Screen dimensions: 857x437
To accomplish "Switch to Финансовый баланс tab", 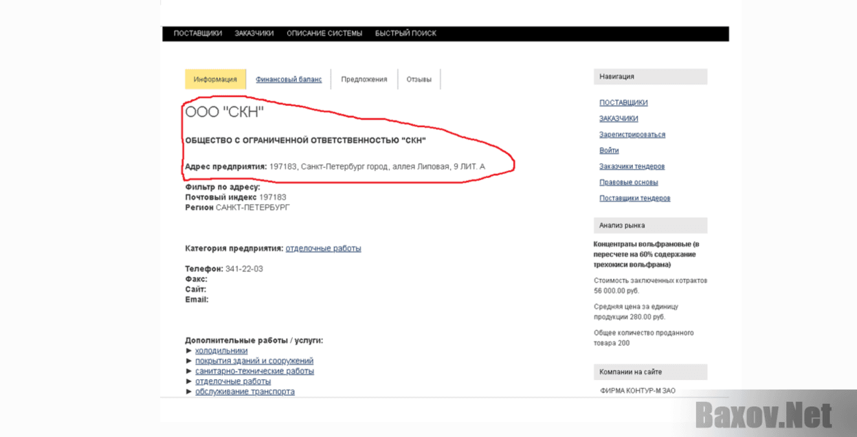I will 289,80.
